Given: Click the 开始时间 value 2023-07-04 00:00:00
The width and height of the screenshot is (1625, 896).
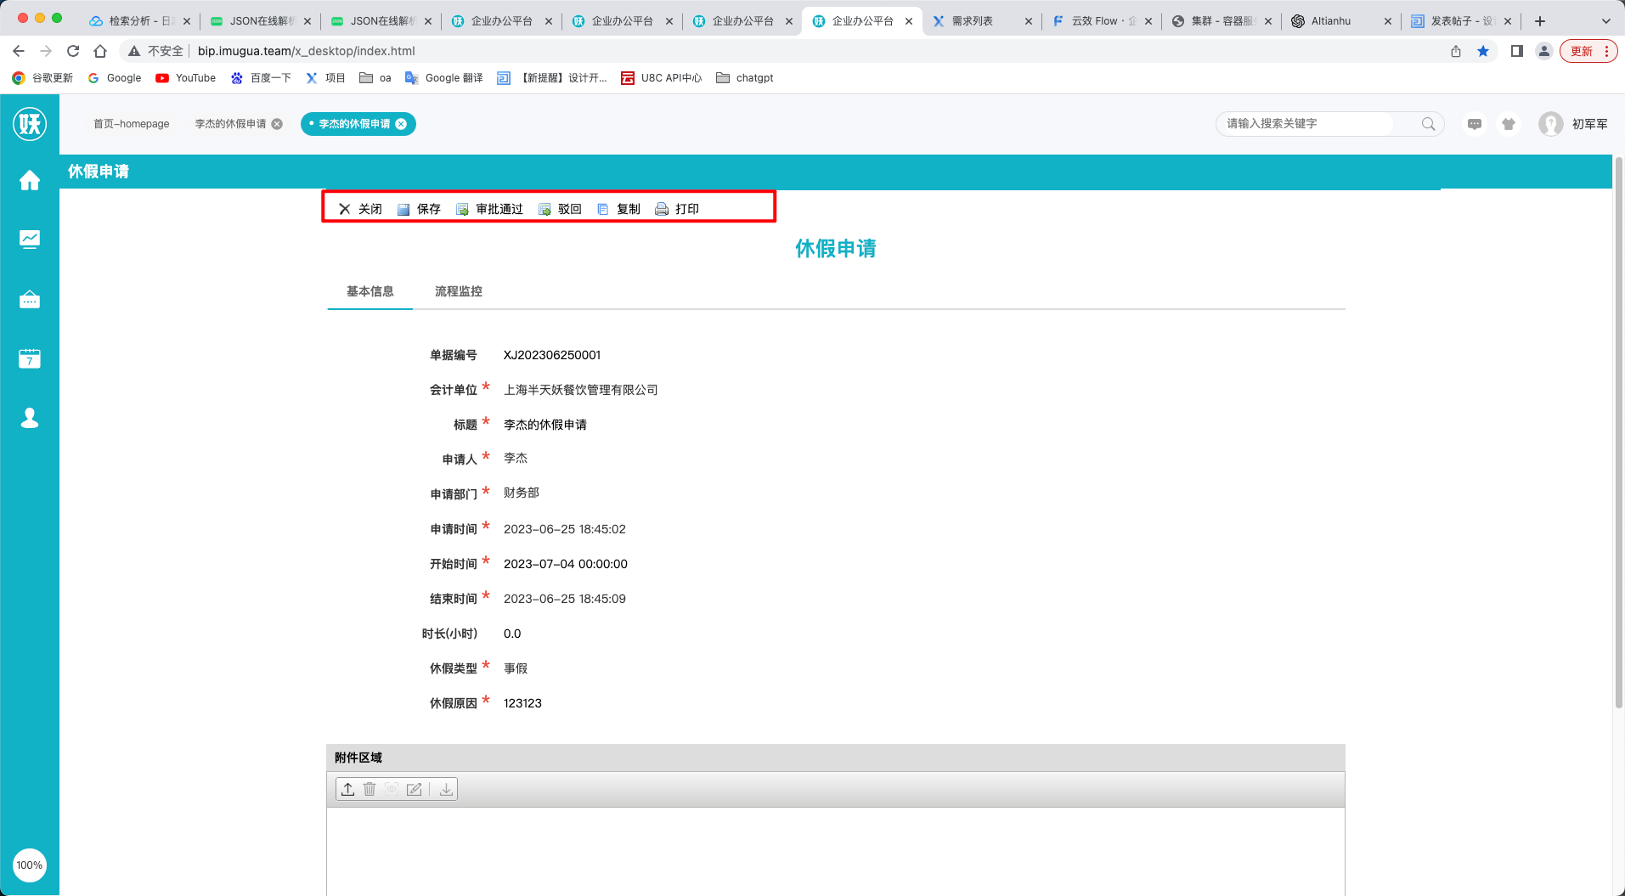Looking at the screenshot, I should (x=566, y=564).
